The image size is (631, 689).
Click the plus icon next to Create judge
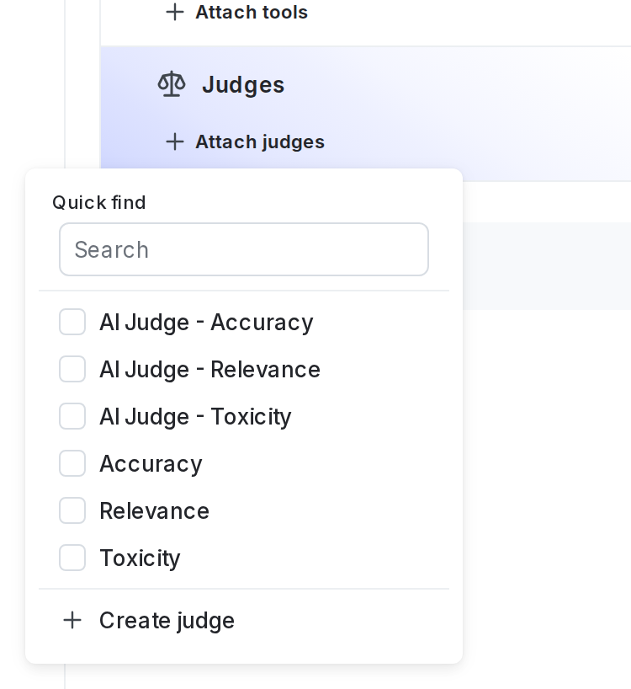pos(72,621)
